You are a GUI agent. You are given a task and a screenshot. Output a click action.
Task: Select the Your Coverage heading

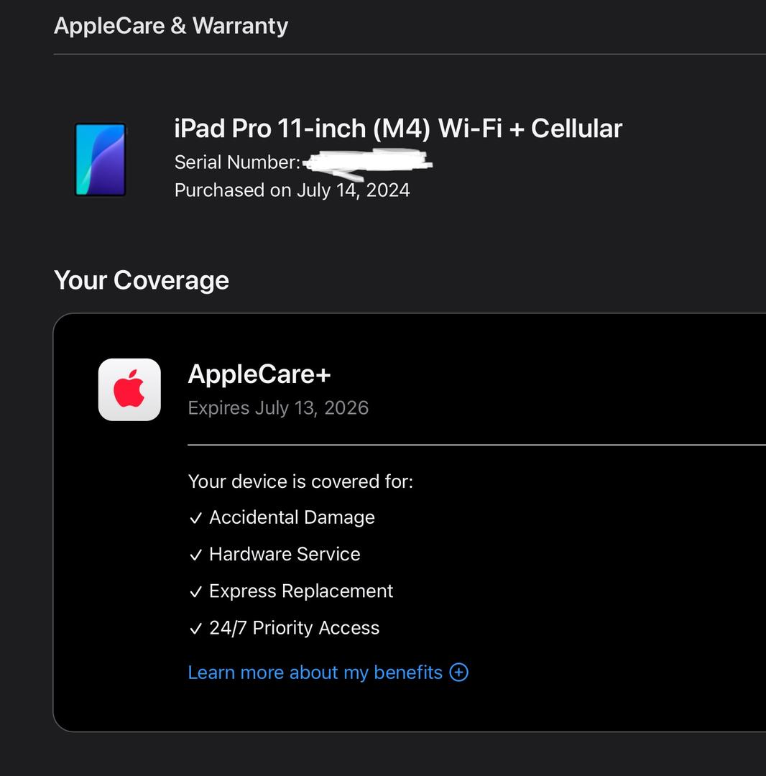pyautogui.click(x=142, y=280)
